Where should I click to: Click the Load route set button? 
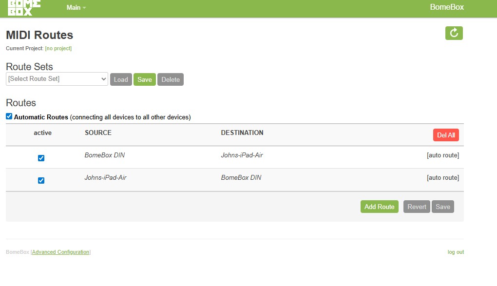pos(121,79)
